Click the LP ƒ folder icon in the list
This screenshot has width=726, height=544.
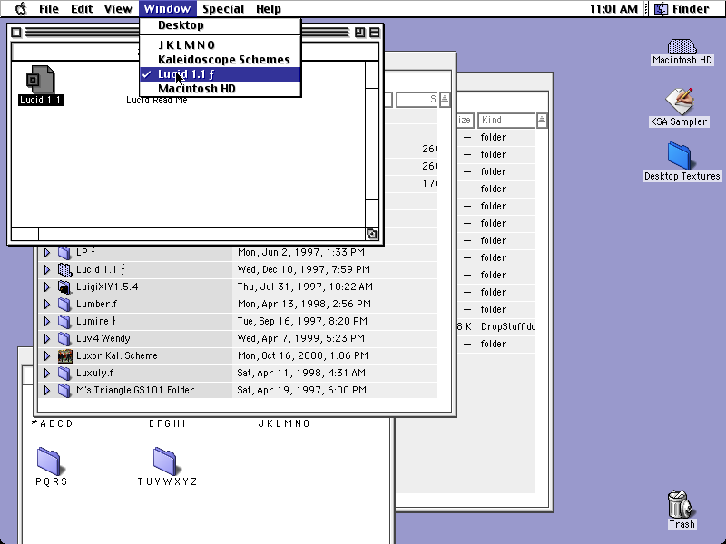pos(64,253)
